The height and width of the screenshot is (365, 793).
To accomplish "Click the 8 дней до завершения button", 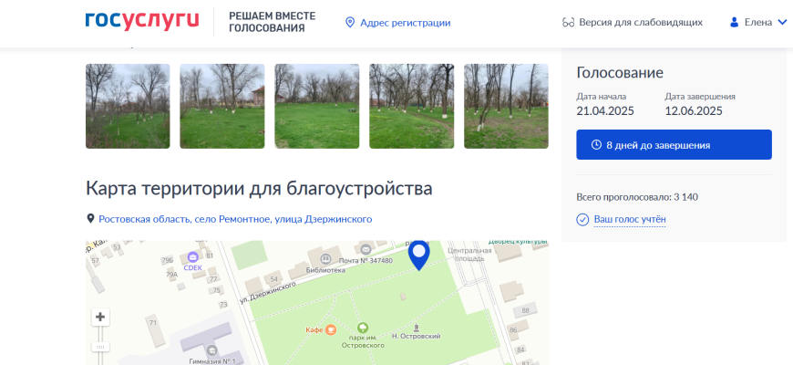I will (674, 145).
